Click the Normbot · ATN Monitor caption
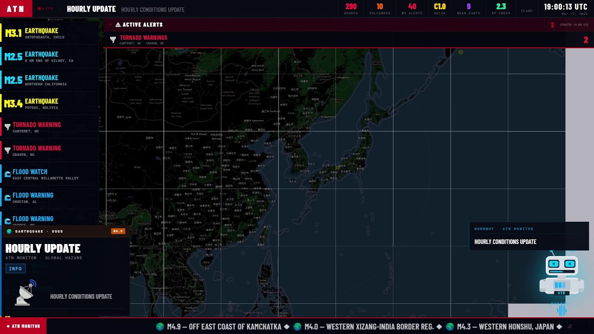This screenshot has width=594, height=334. [504, 229]
